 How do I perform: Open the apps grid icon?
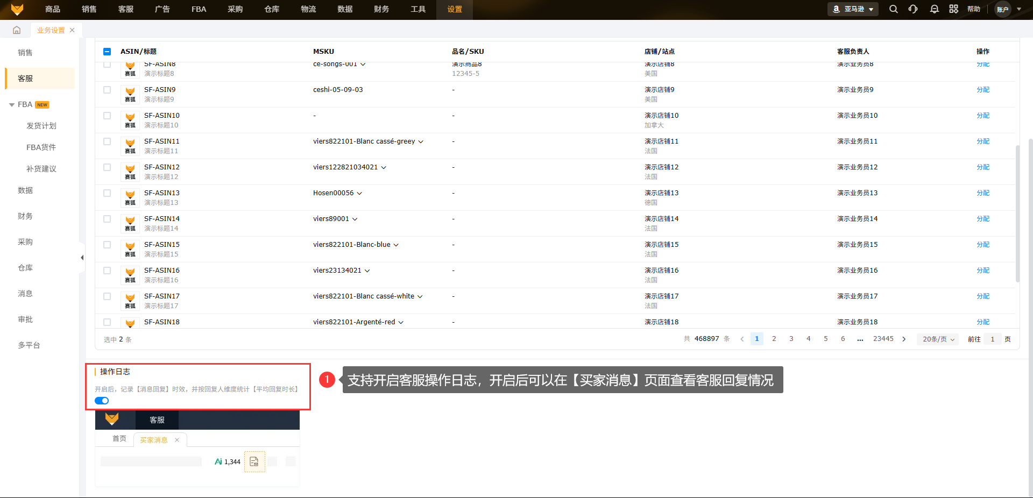click(x=954, y=9)
